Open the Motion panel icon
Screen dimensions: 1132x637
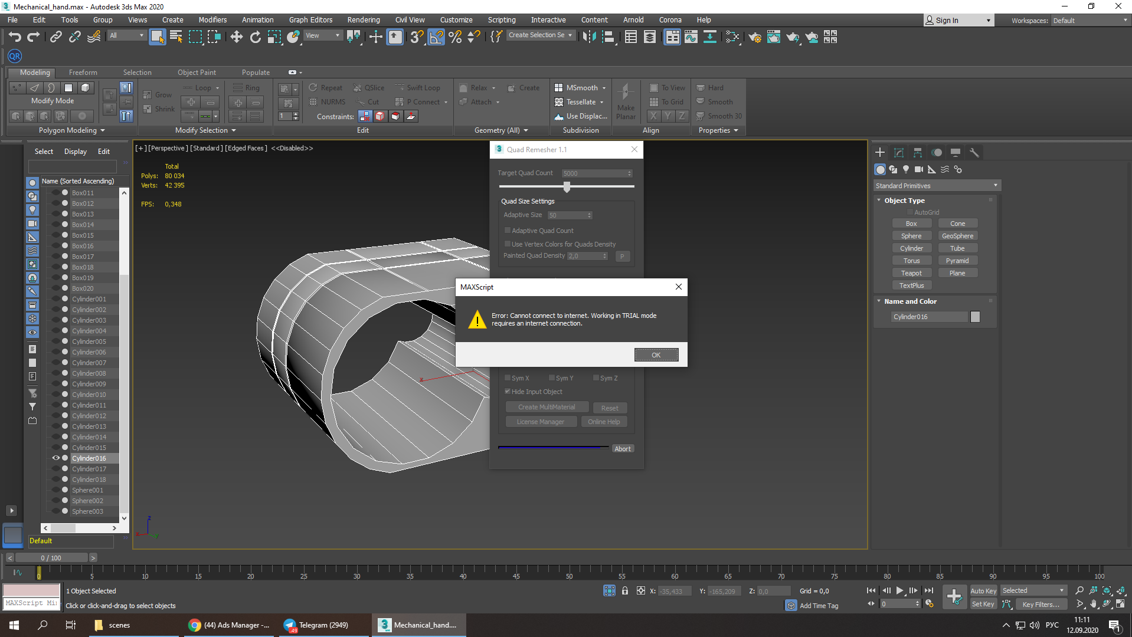pyautogui.click(x=937, y=153)
